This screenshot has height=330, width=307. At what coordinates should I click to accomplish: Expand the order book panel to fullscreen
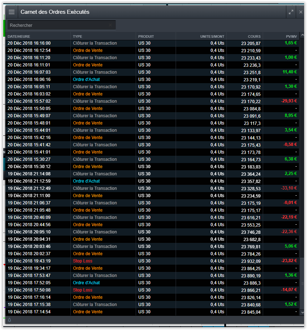tap(291, 12)
